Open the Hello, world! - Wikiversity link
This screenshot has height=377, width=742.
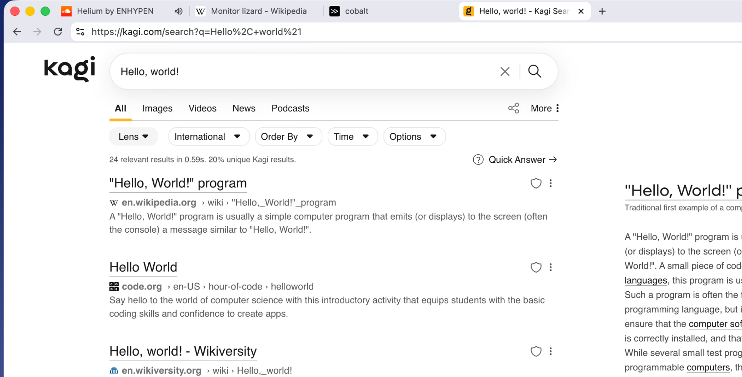(x=183, y=351)
